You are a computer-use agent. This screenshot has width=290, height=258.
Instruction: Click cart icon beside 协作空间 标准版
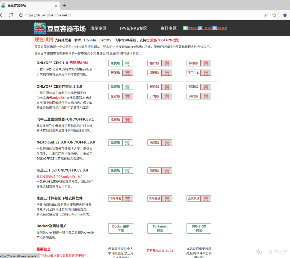pyautogui.click(x=206, y=87)
